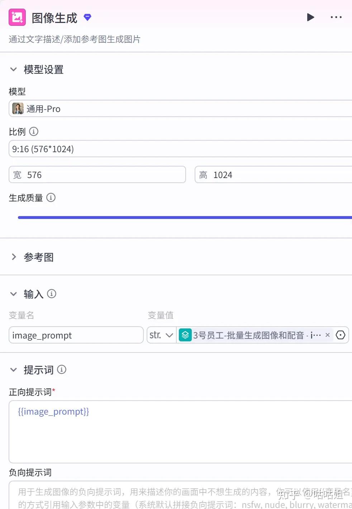This screenshot has width=352, height=509.
Task: Click the hexagon variable picker icon
Action: tap(341, 335)
